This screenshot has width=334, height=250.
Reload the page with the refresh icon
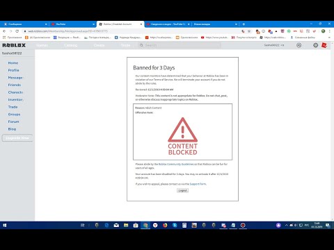pyautogui.click(x=17, y=31)
